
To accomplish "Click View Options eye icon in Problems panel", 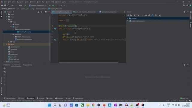I will click(4, 72).
